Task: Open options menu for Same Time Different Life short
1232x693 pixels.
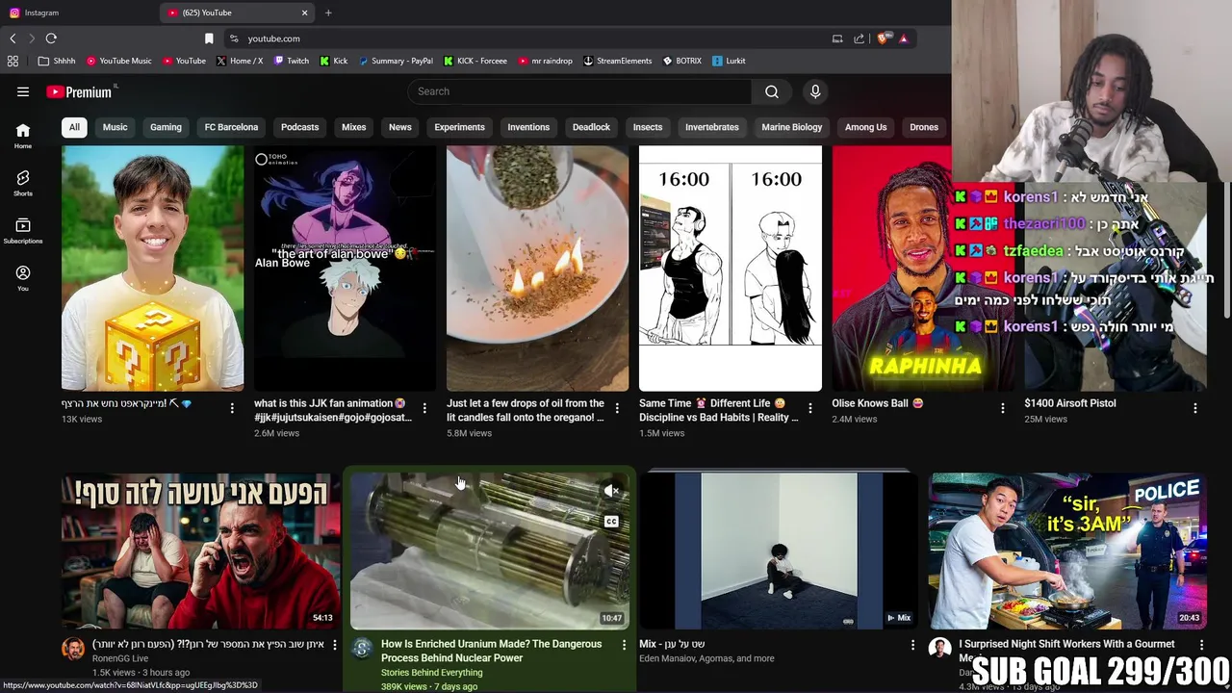Action: point(809,408)
